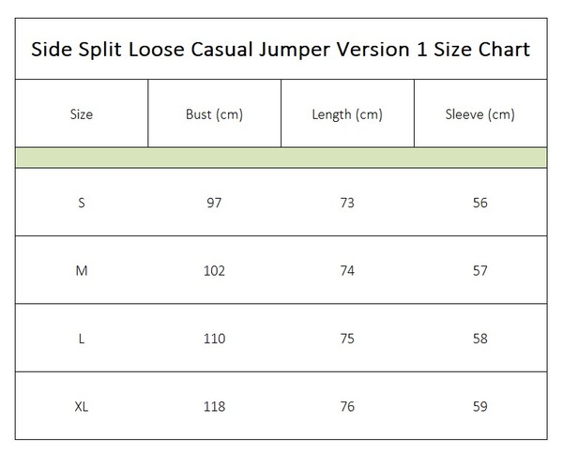Screen dimensions: 563x454
Task: Click the S size cell
Action: pyautogui.click(x=82, y=203)
